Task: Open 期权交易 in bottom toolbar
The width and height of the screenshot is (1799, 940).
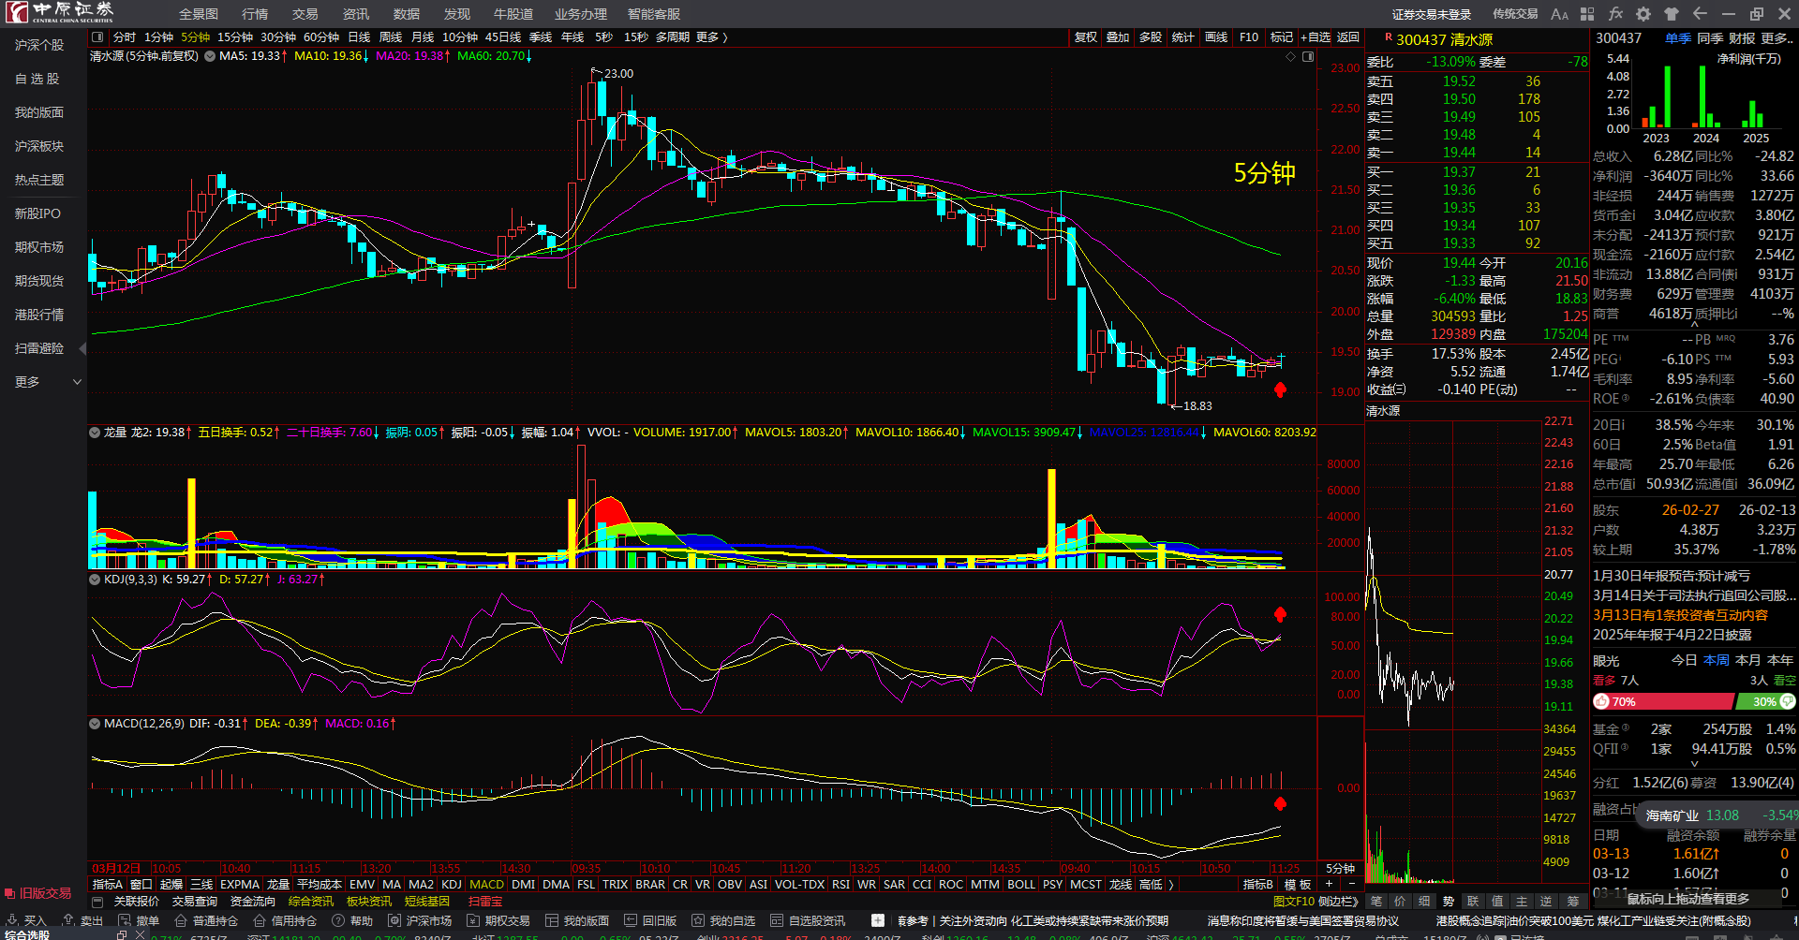Action: (x=498, y=920)
